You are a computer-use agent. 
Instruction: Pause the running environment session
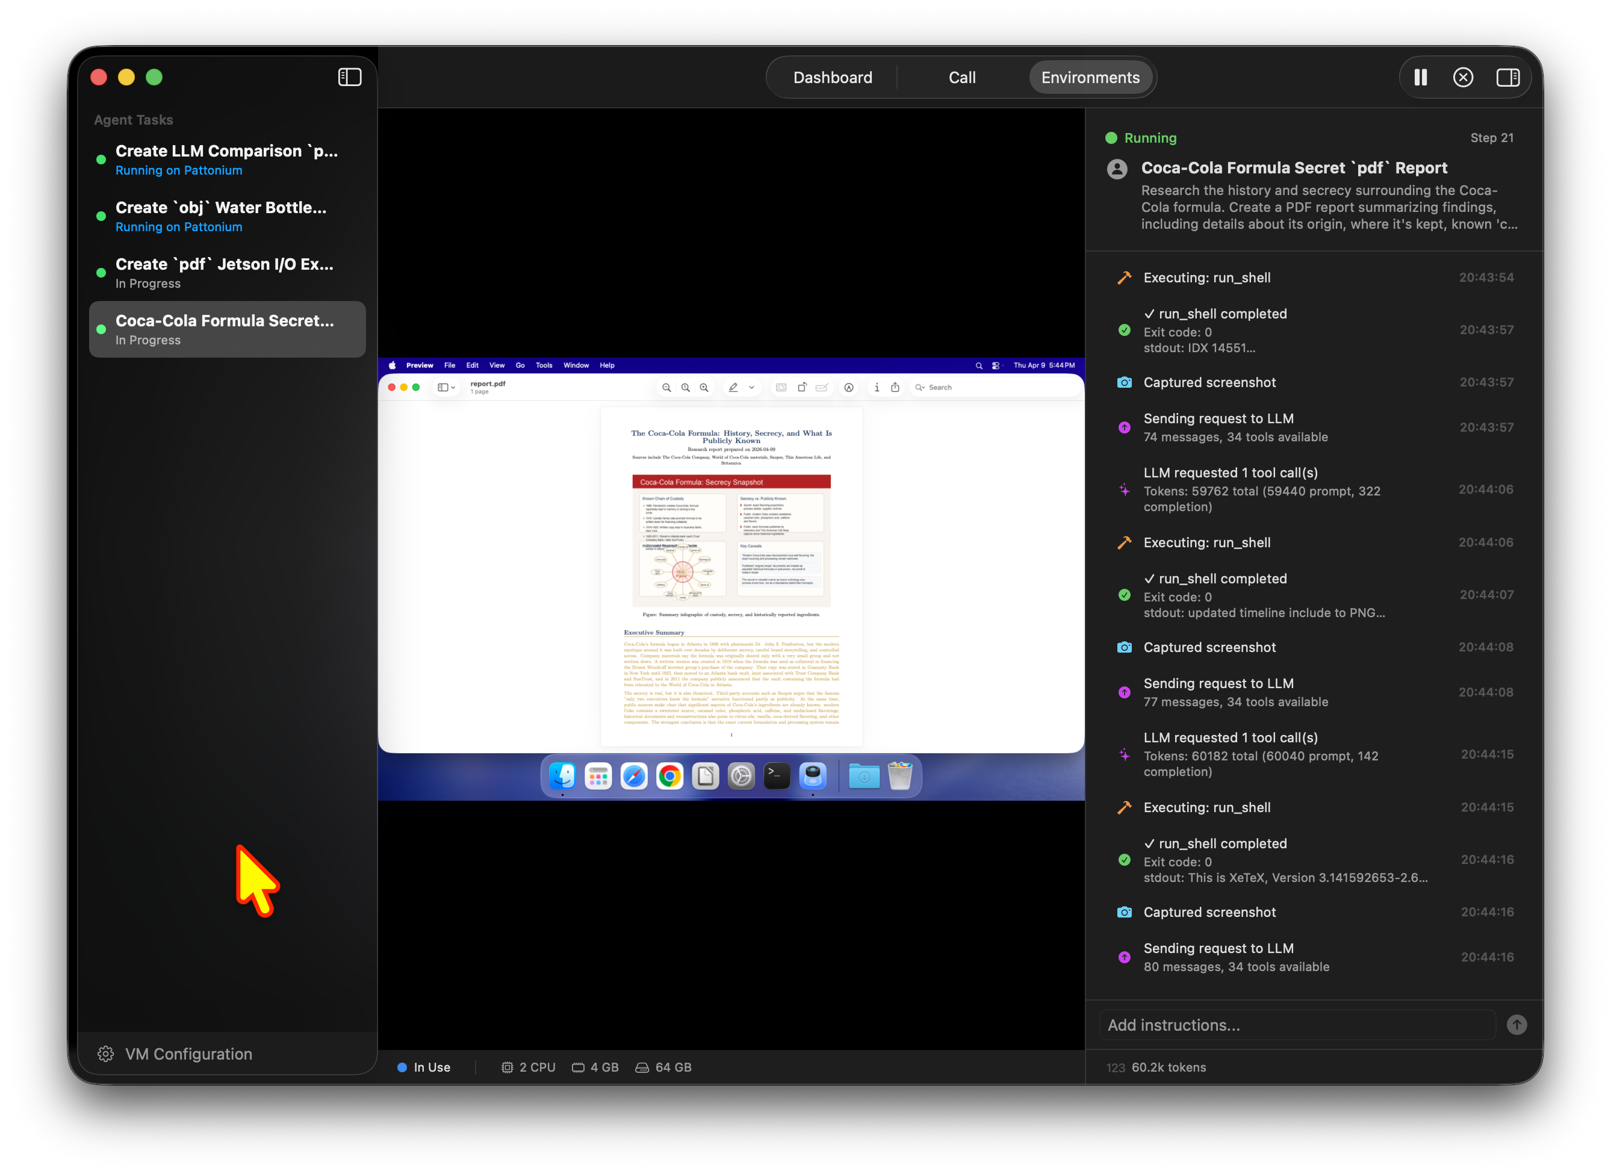pos(1419,76)
